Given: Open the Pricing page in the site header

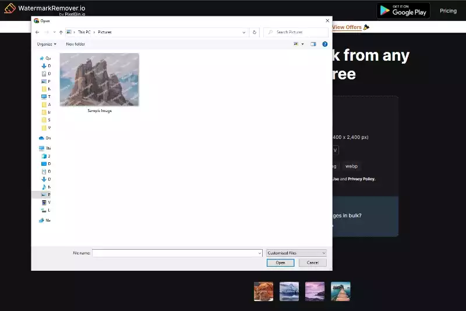Looking at the screenshot, I should pos(448,11).
